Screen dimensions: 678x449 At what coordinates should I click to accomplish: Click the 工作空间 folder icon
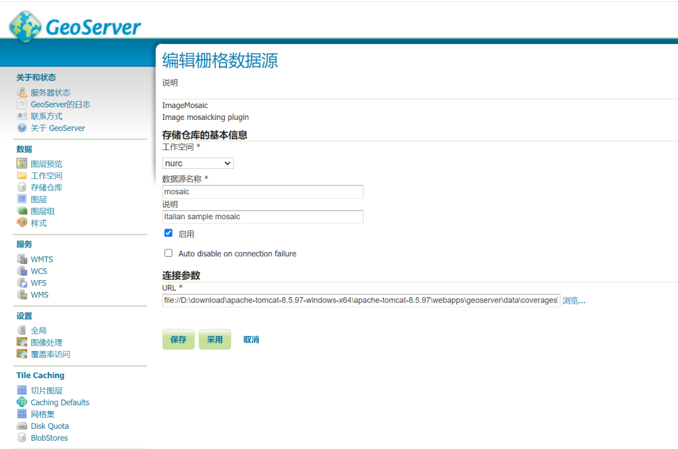pyautogui.click(x=22, y=175)
